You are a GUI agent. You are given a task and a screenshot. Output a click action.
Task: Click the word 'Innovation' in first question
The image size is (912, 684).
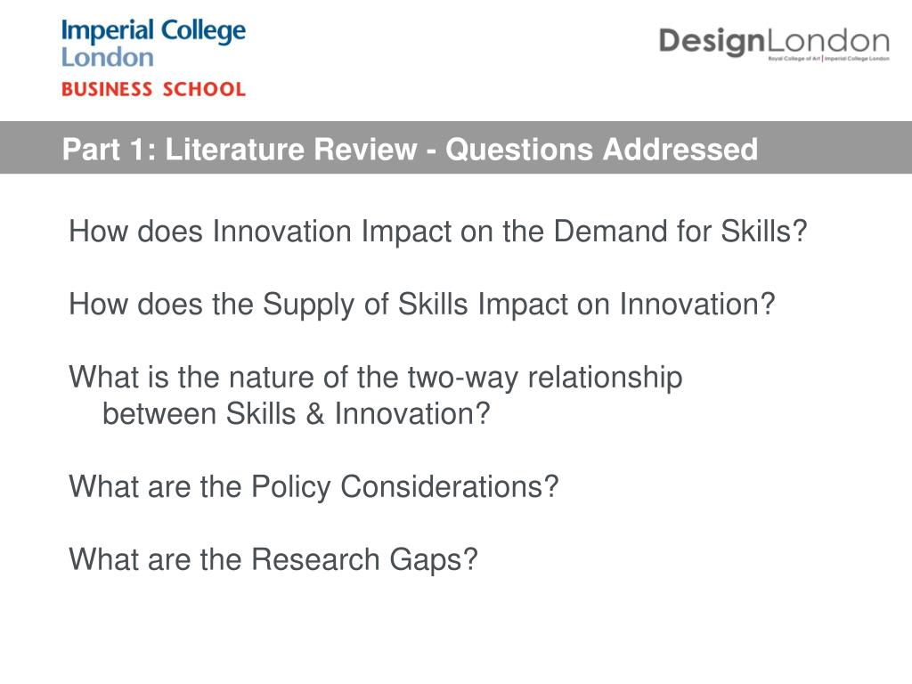281,232
